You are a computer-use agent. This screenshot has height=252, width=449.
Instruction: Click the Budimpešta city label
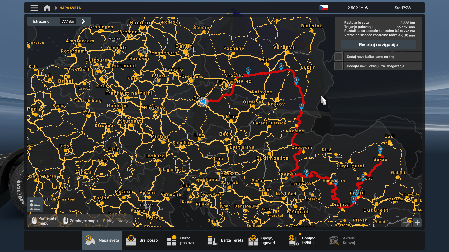(x=272, y=158)
